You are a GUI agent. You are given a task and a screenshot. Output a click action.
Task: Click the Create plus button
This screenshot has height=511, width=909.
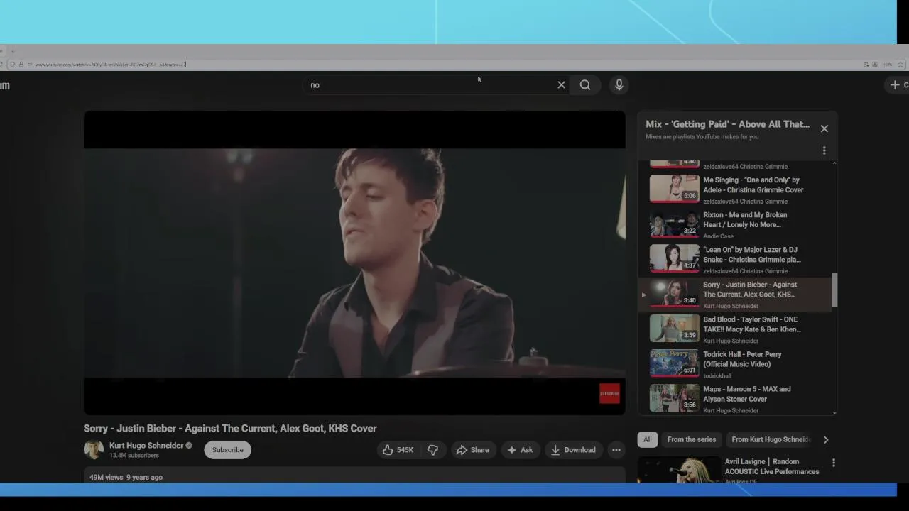[x=898, y=85]
